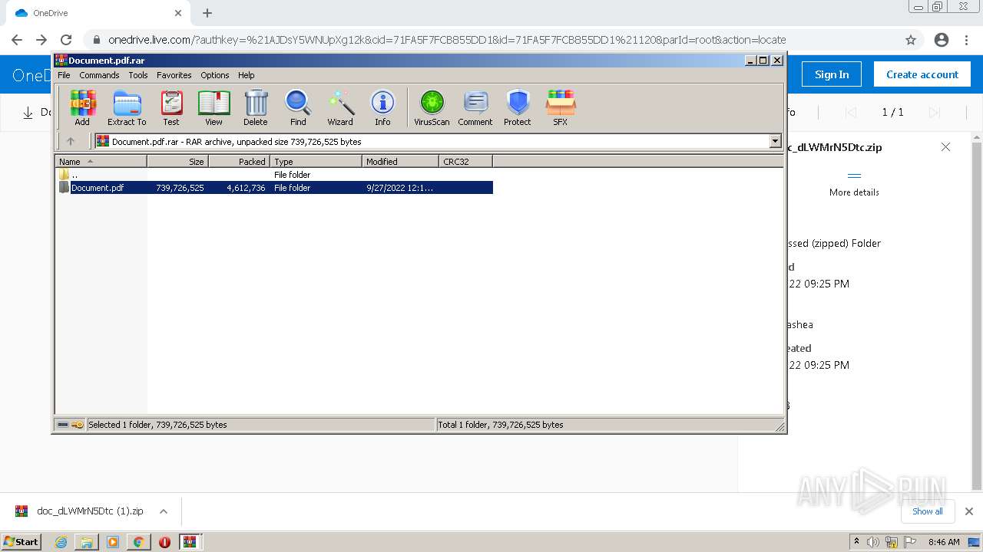The image size is (983, 552).
Task: Run VirusScan on the archive
Action: [432, 107]
